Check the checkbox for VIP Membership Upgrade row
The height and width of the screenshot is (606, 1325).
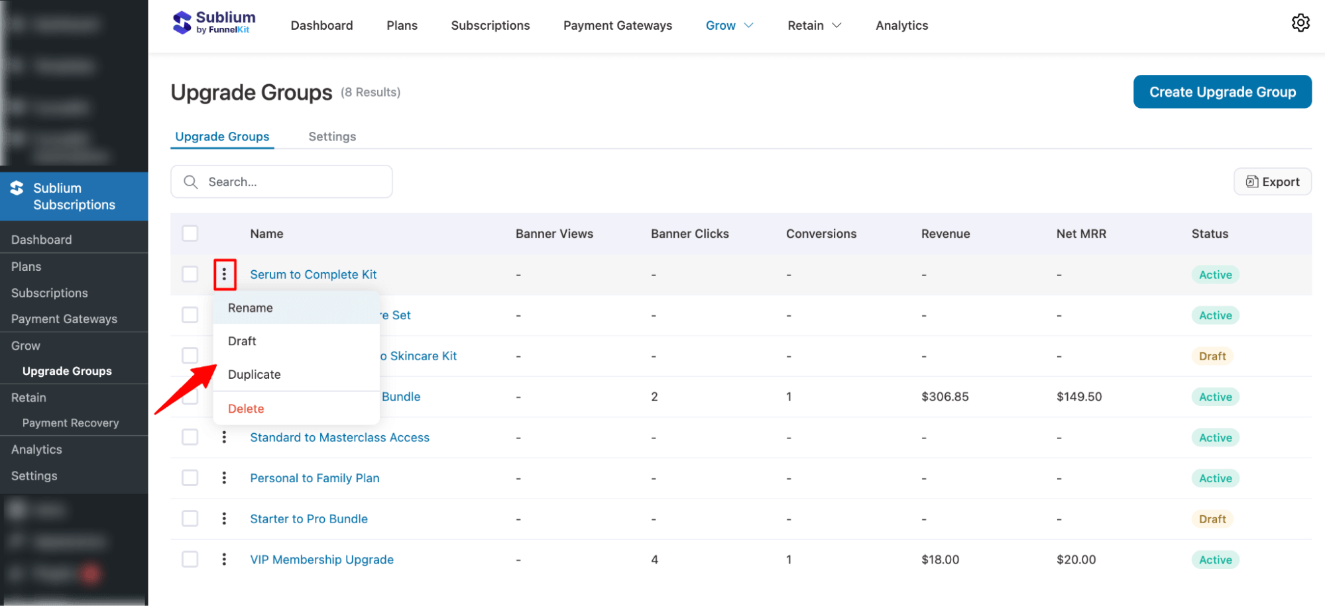coord(190,559)
